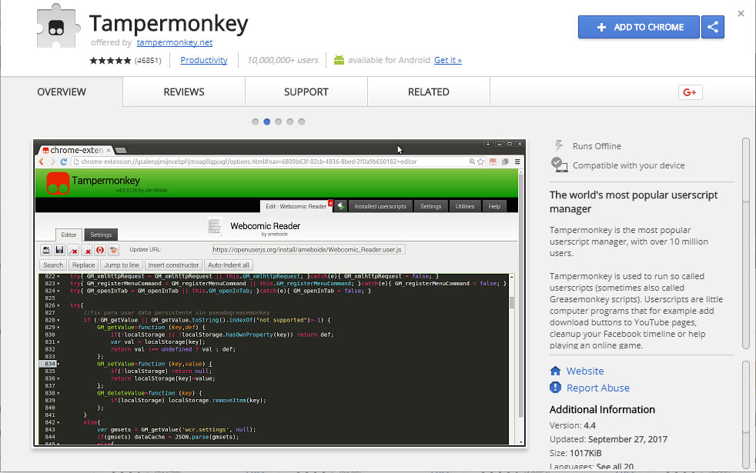Viewport: 756px width, 473px height.
Task: Fold GM_getValue function at line 829
Action: [x=59, y=328]
